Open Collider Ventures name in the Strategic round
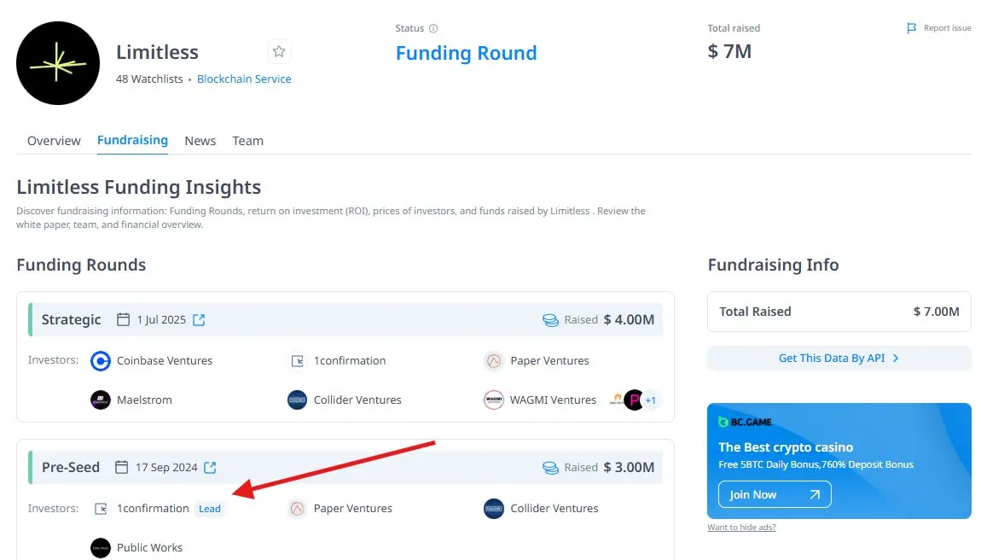 (357, 400)
